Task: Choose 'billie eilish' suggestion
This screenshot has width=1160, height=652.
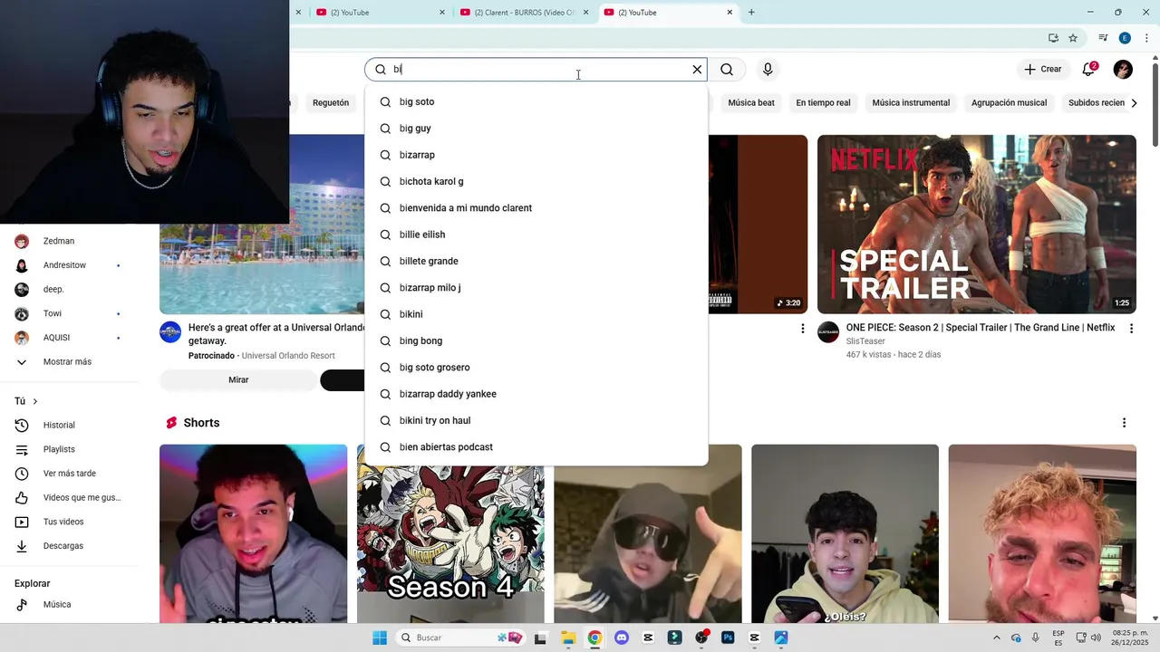Action: coord(536,235)
